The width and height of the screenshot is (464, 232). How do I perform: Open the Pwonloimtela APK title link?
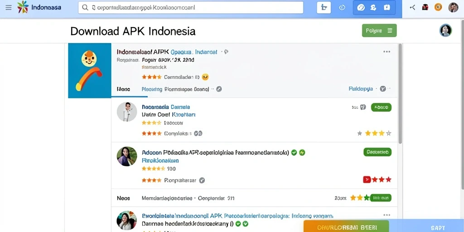(237, 216)
